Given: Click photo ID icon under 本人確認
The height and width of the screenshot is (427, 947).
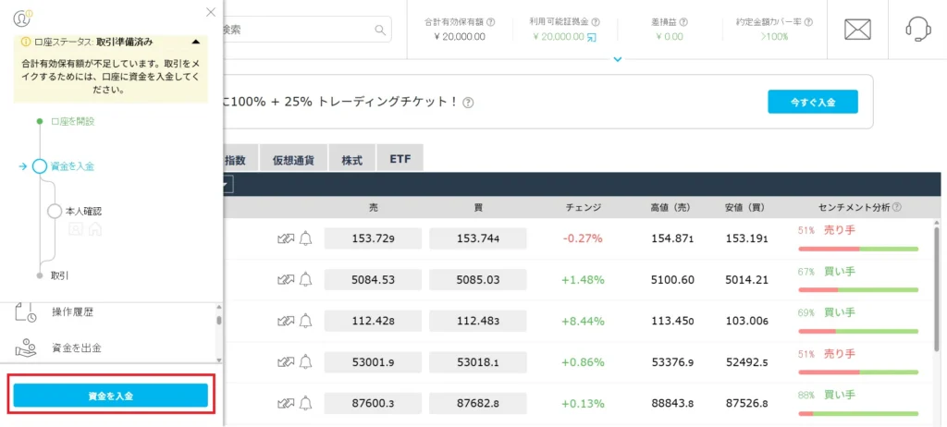Looking at the screenshot, I should [x=76, y=229].
